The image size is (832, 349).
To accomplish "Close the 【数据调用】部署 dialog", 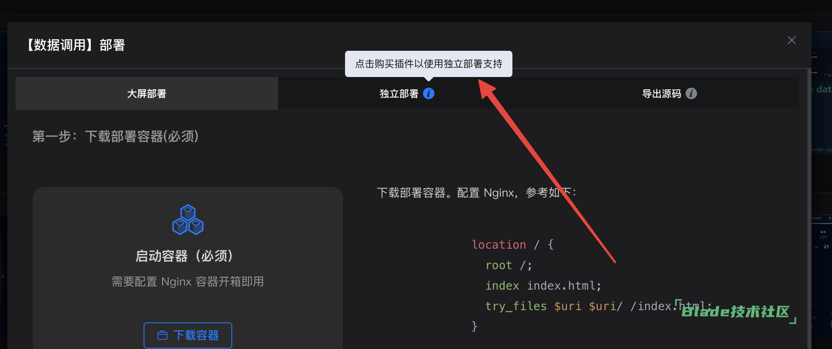I will tap(791, 40).
